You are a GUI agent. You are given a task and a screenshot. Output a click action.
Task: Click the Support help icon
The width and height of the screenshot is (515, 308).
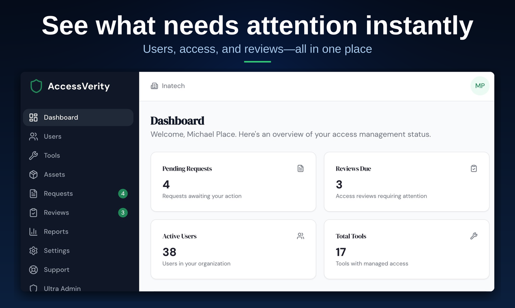point(33,269)
